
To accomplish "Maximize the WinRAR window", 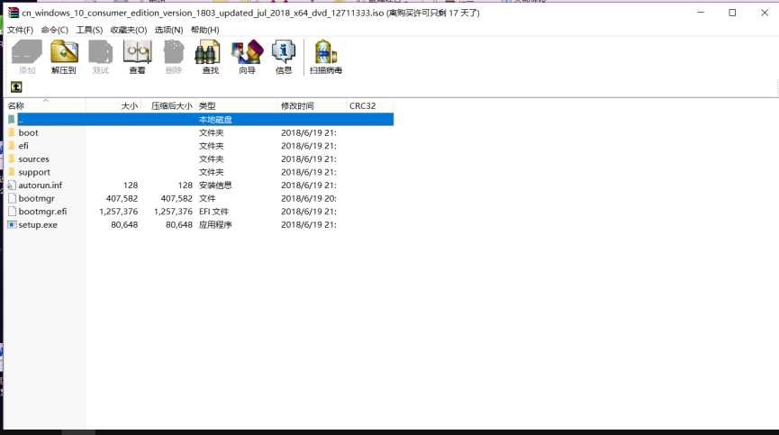I will click(732, 13).
